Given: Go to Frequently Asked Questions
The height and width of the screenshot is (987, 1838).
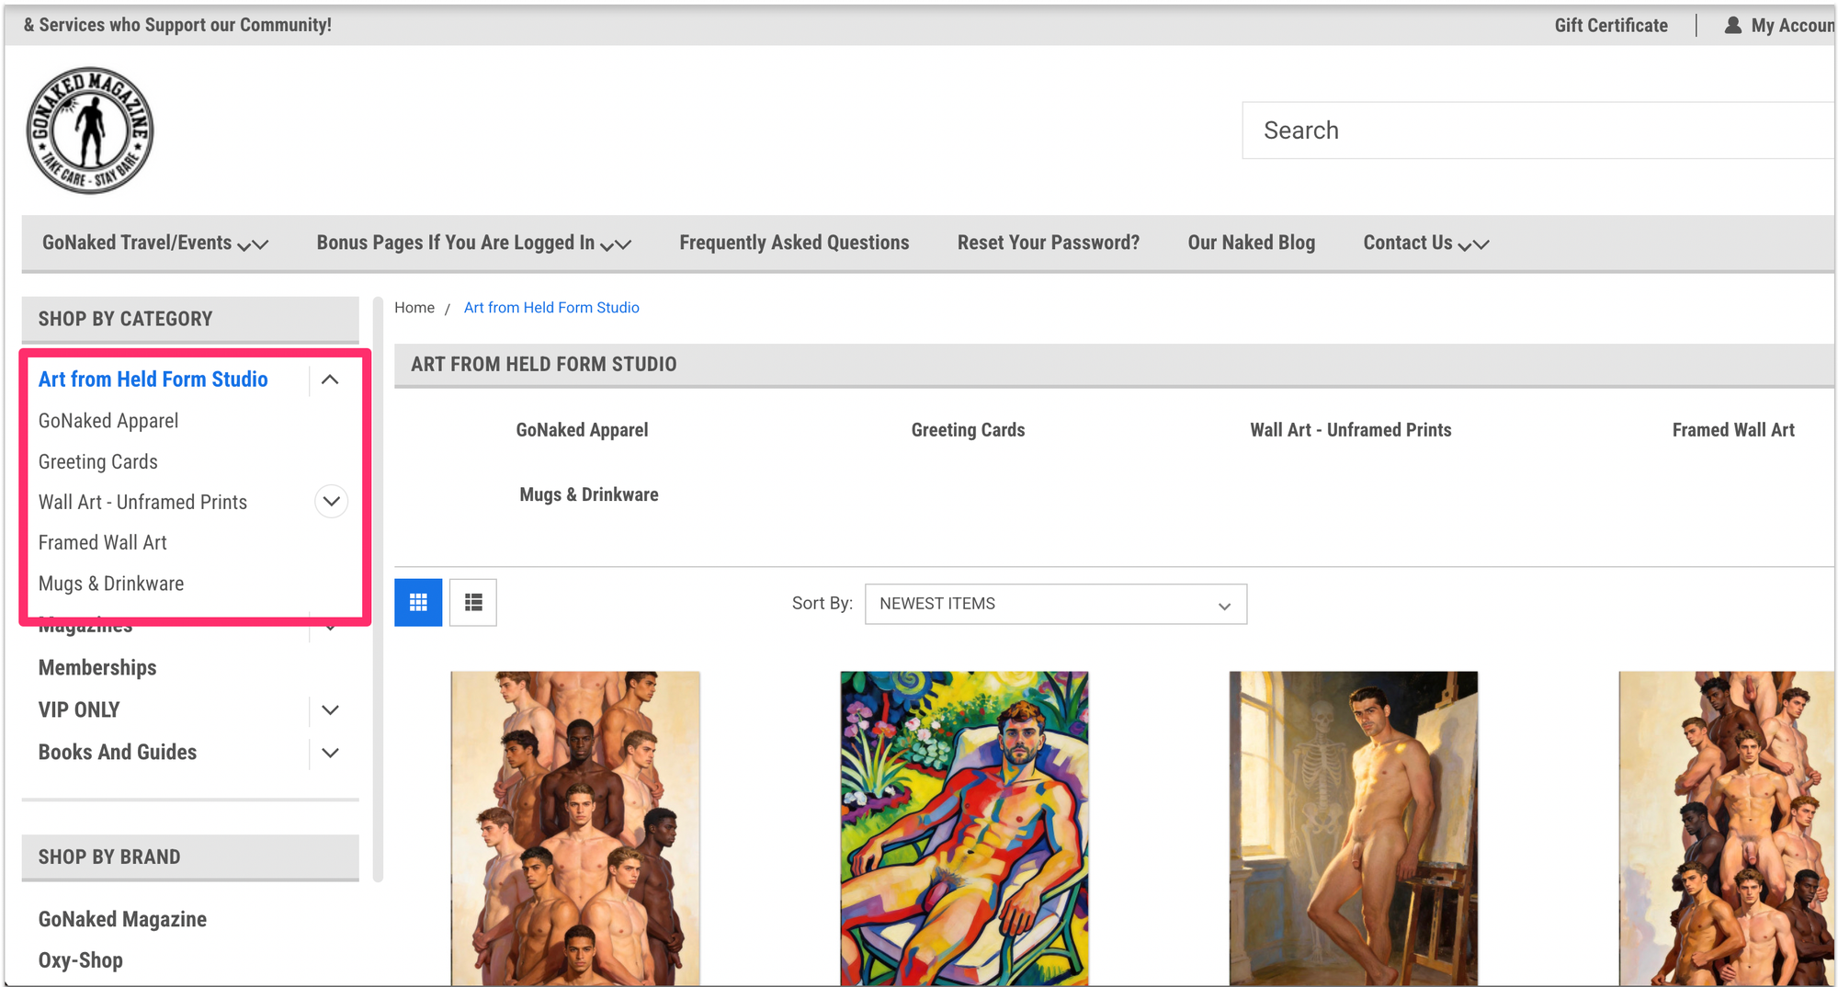Looking at the screenshot, I should (794, 243).
